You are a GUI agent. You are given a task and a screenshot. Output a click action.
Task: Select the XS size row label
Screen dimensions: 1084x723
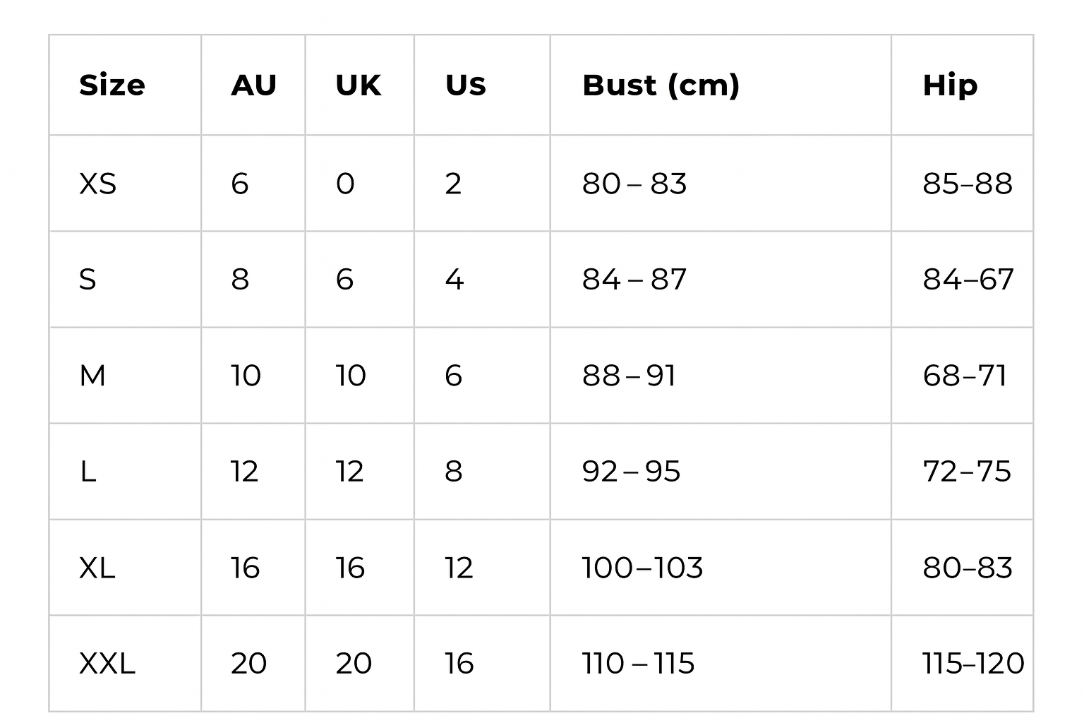pos(98,184)
